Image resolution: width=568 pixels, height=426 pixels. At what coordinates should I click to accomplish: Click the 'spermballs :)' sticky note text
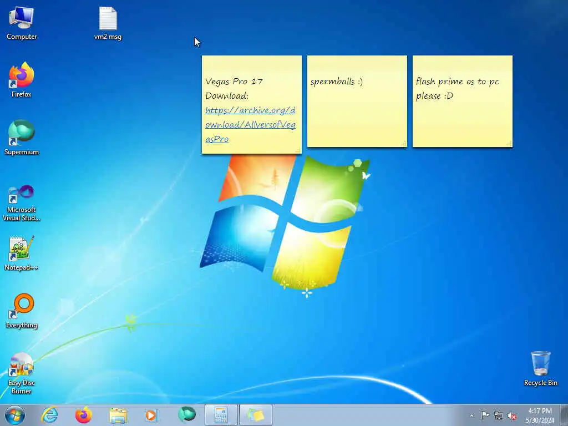[x=337, y=82]
